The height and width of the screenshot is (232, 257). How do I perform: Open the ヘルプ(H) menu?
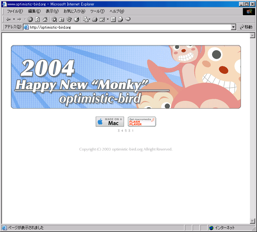(x=117, y=11)
